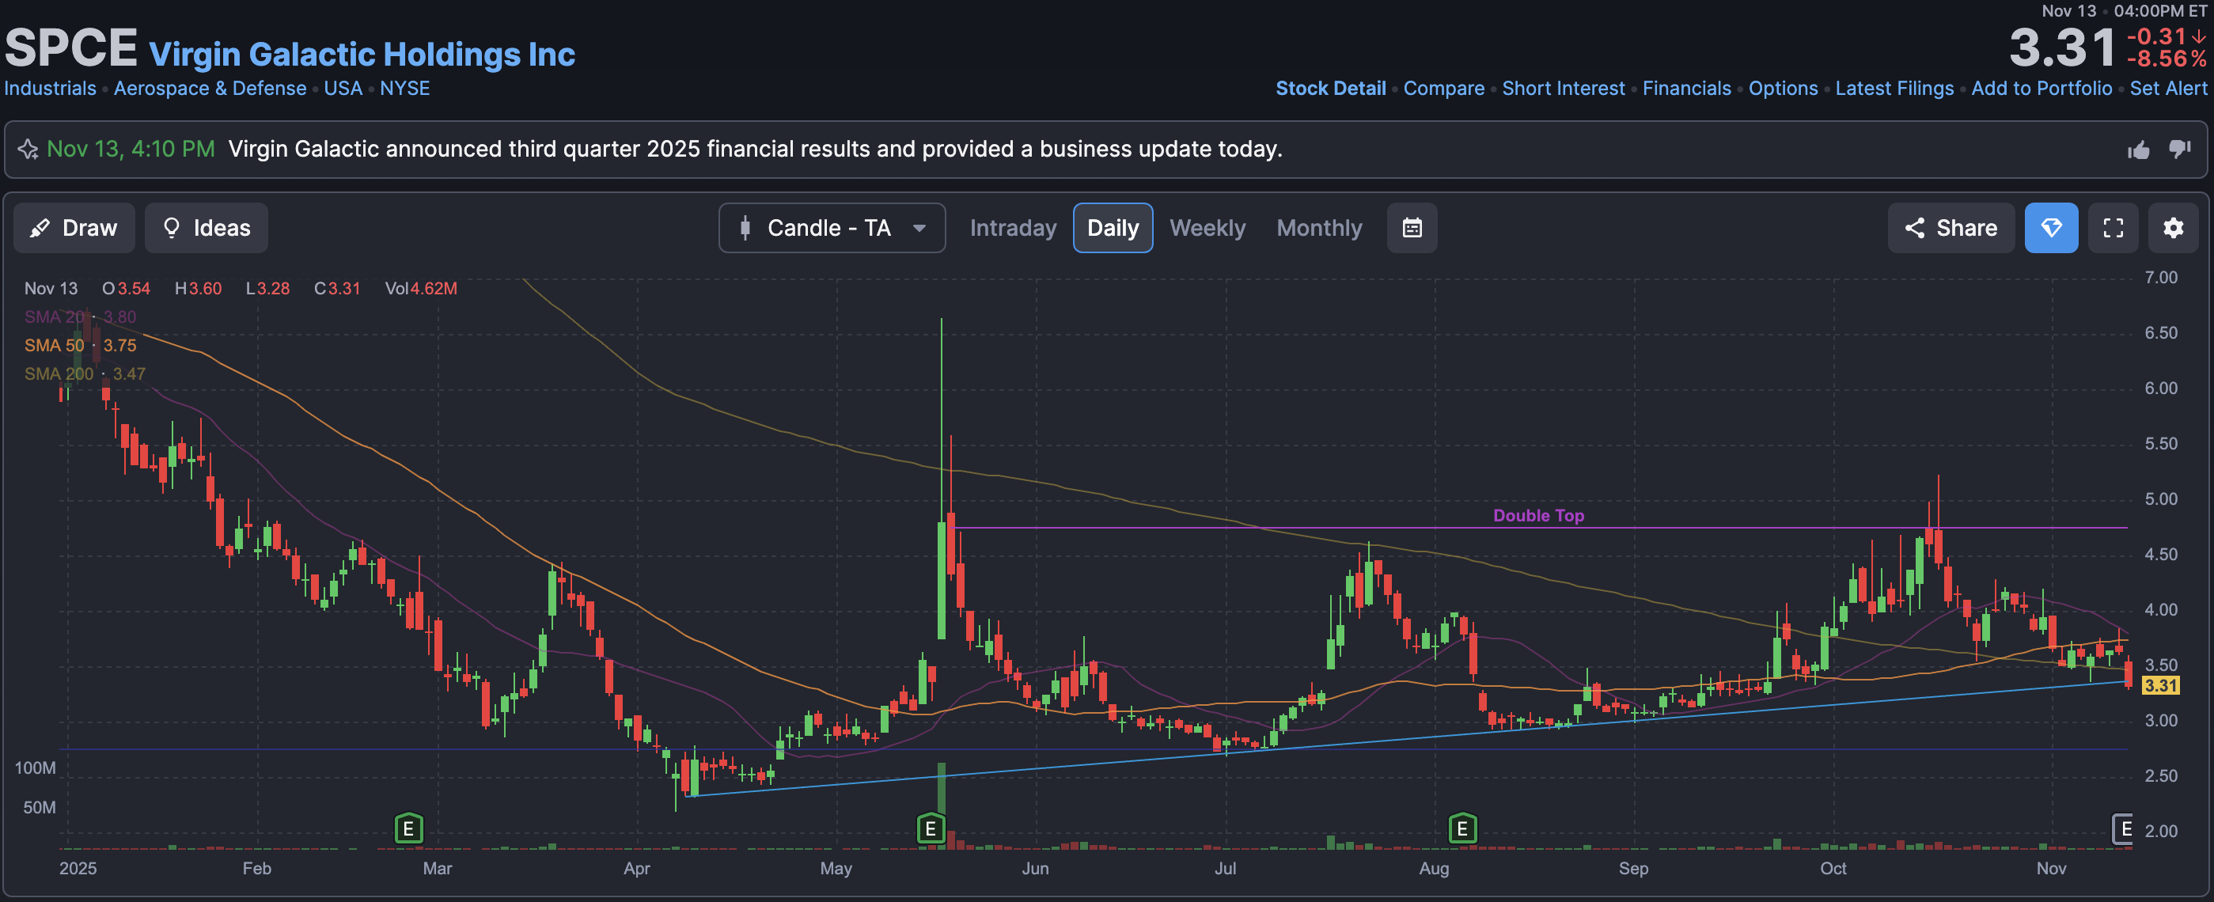Switch chart to Intraday timeframe
Screen dimensions: 2214x902
pyautogui.click(x=1013, y=228)
